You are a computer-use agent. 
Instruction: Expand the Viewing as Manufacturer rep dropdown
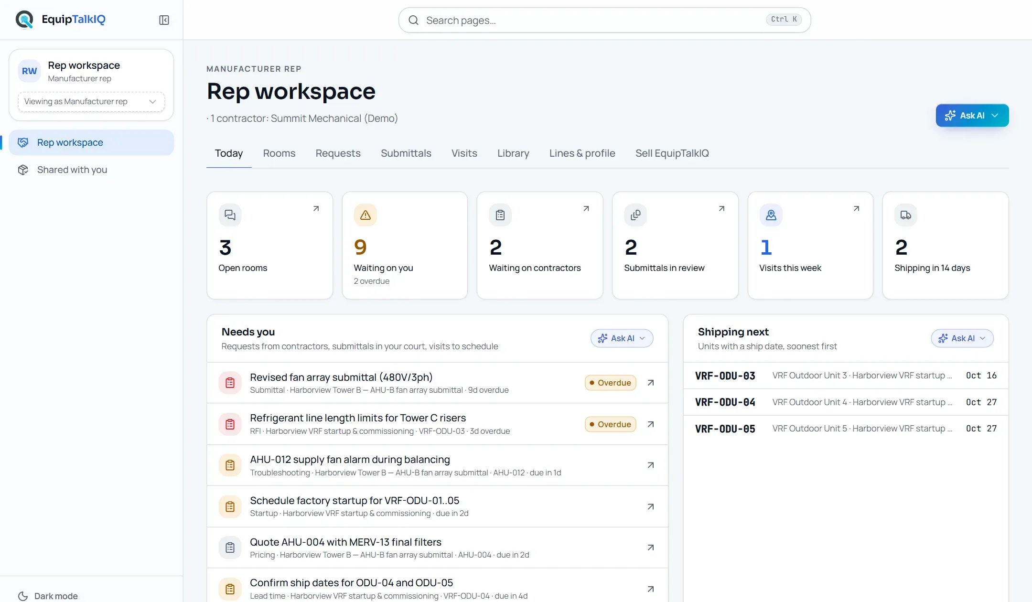[91, 102]
